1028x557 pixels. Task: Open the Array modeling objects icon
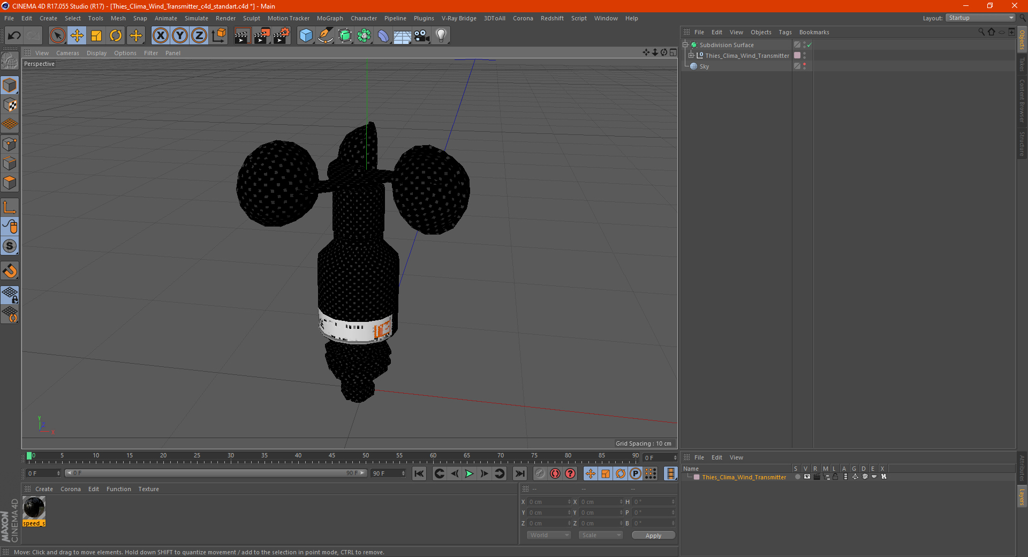[364, 36]
